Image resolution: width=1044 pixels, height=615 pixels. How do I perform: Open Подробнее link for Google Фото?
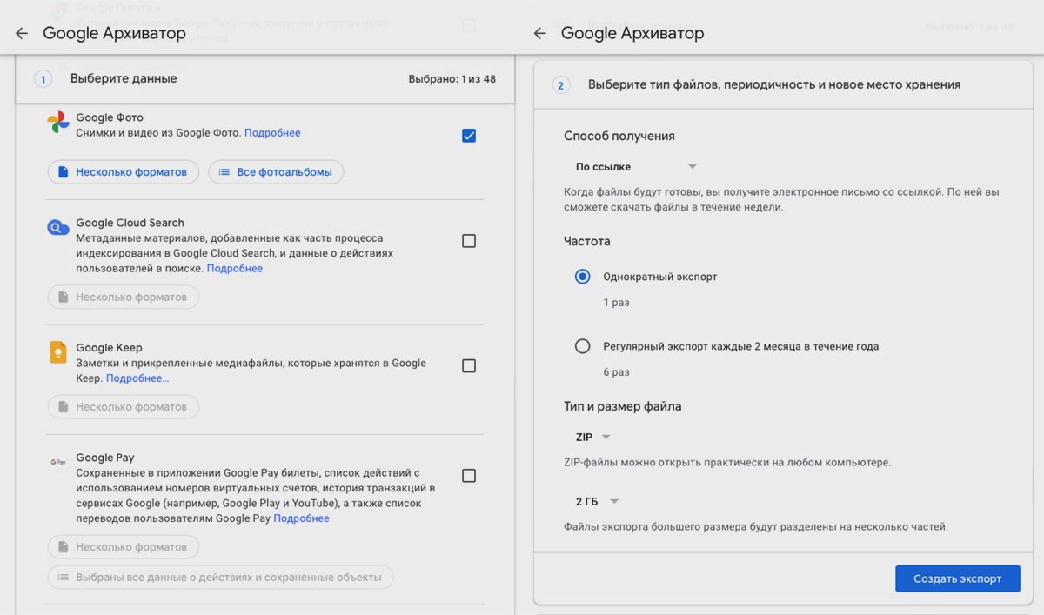coord(272,133)
